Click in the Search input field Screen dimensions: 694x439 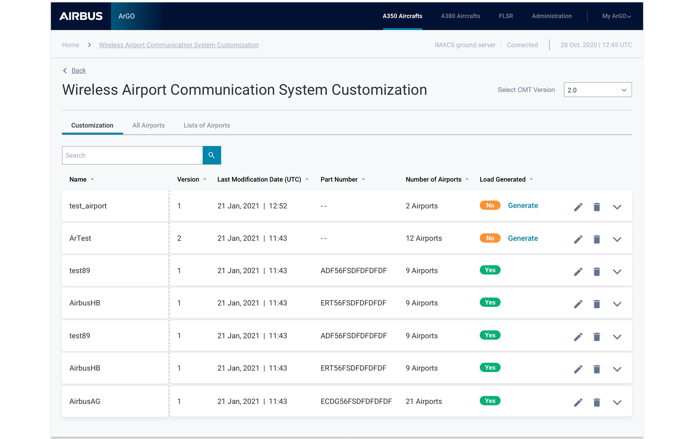click(x=132, y=155)
